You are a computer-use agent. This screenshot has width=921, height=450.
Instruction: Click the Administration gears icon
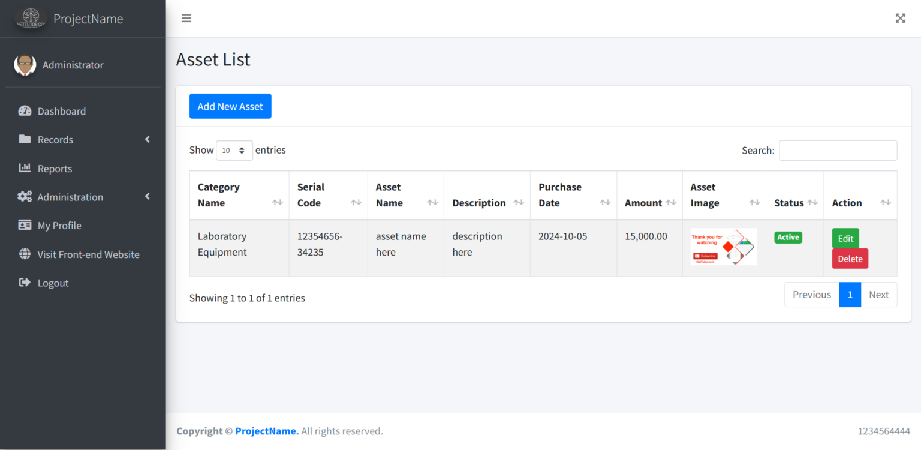coord(25,197)
